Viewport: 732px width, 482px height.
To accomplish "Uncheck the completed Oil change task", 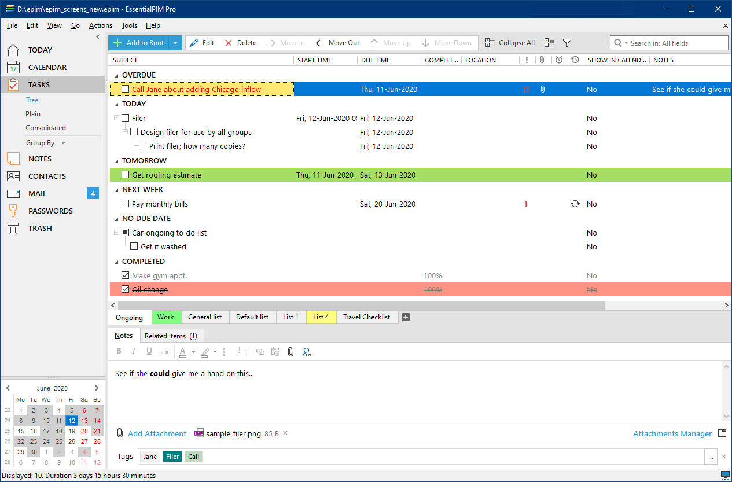I will [126, 289].
